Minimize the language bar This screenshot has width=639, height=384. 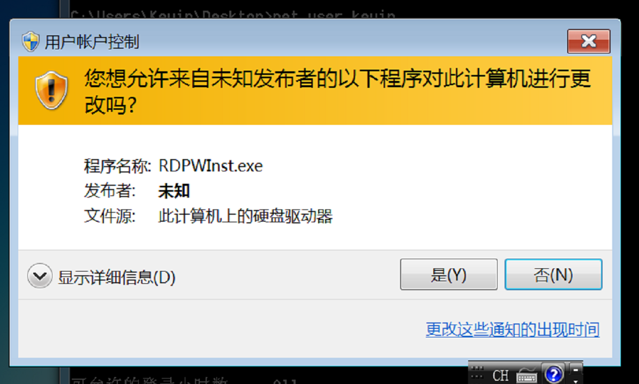pos(576,370)
